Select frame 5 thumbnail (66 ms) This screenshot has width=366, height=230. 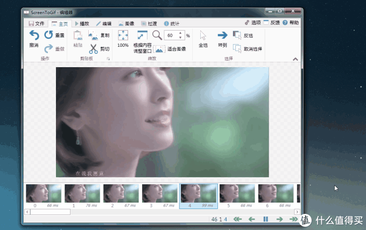click(x=237, y=196)
